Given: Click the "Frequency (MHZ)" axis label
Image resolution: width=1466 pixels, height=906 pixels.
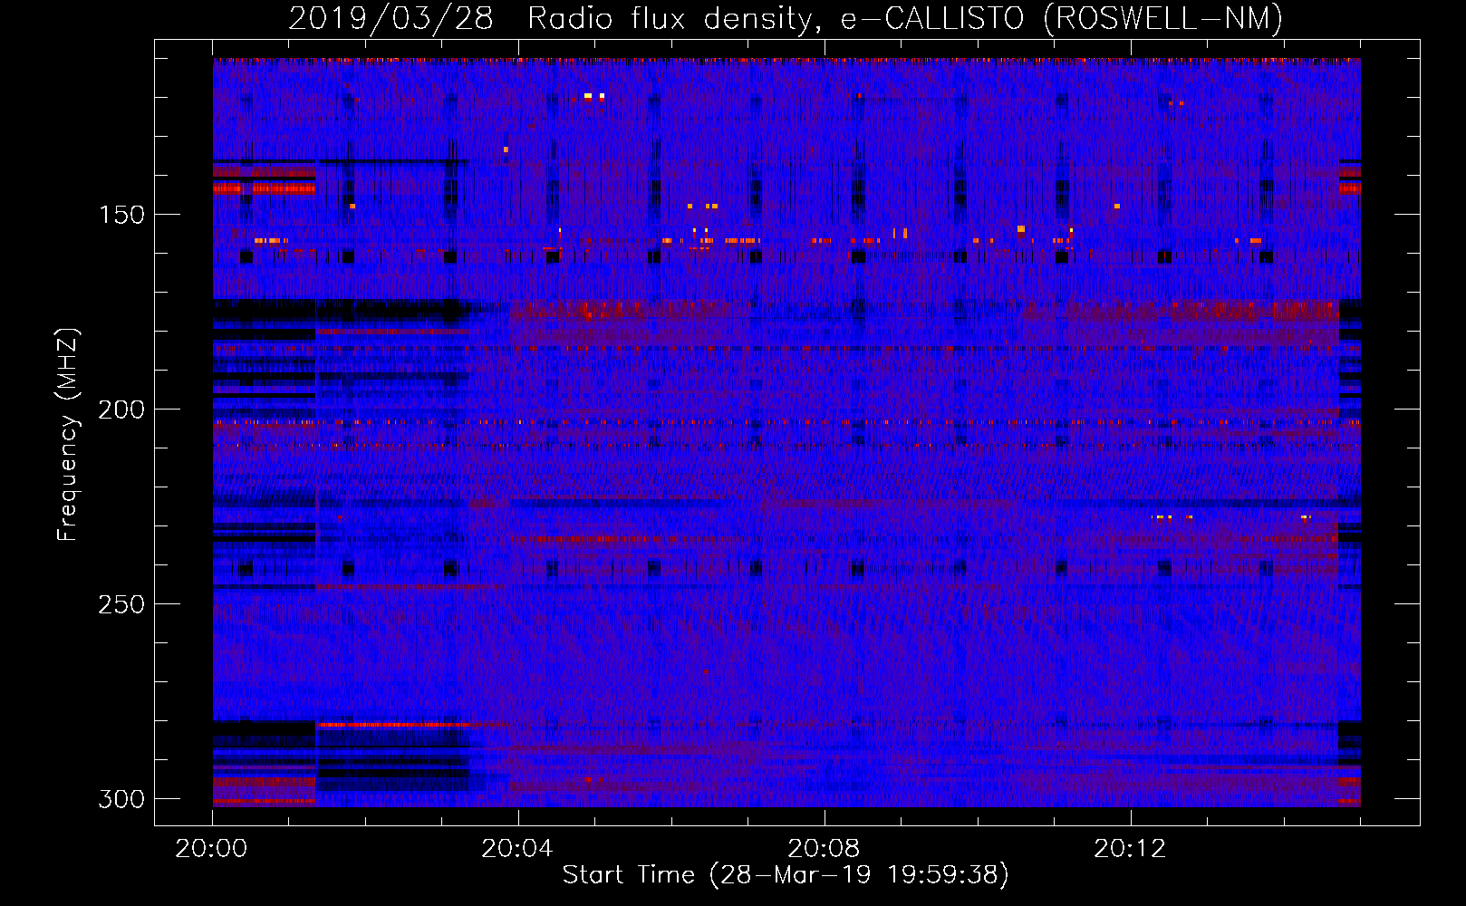Looking at the screenshot, I should coord(68,435).
